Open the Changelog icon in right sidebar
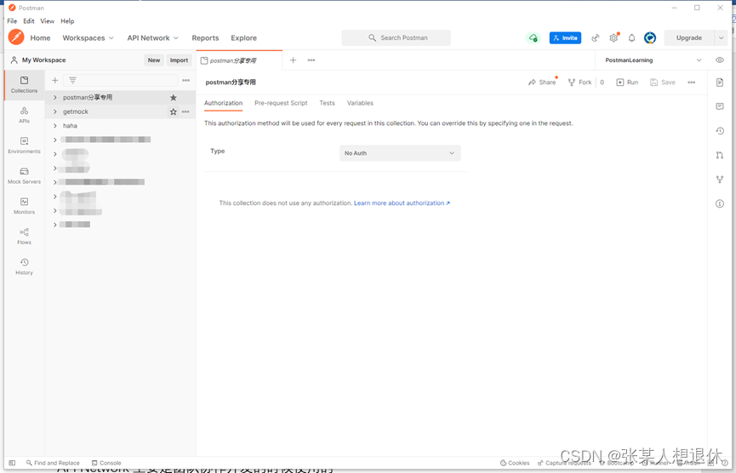 click(720, 131)
